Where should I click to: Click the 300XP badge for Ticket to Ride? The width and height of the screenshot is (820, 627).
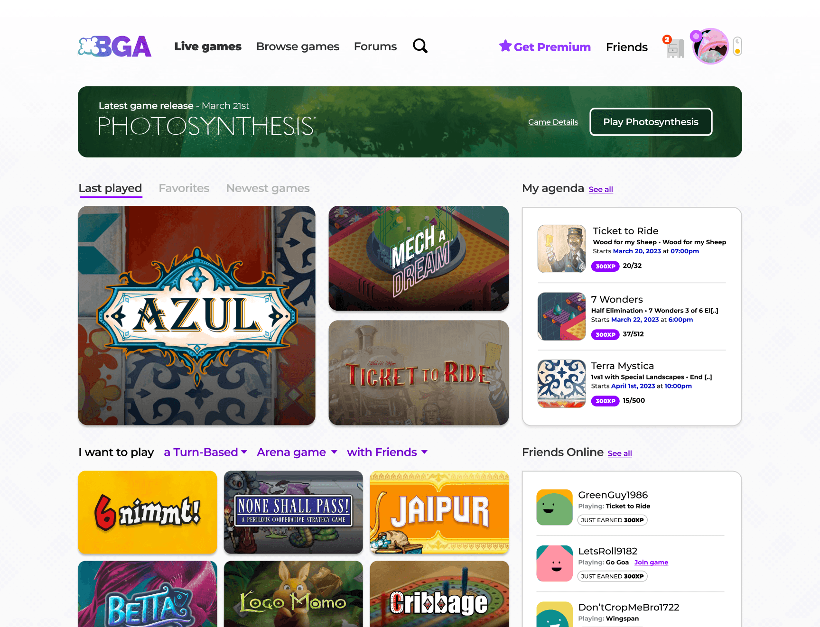pos(606,267)
